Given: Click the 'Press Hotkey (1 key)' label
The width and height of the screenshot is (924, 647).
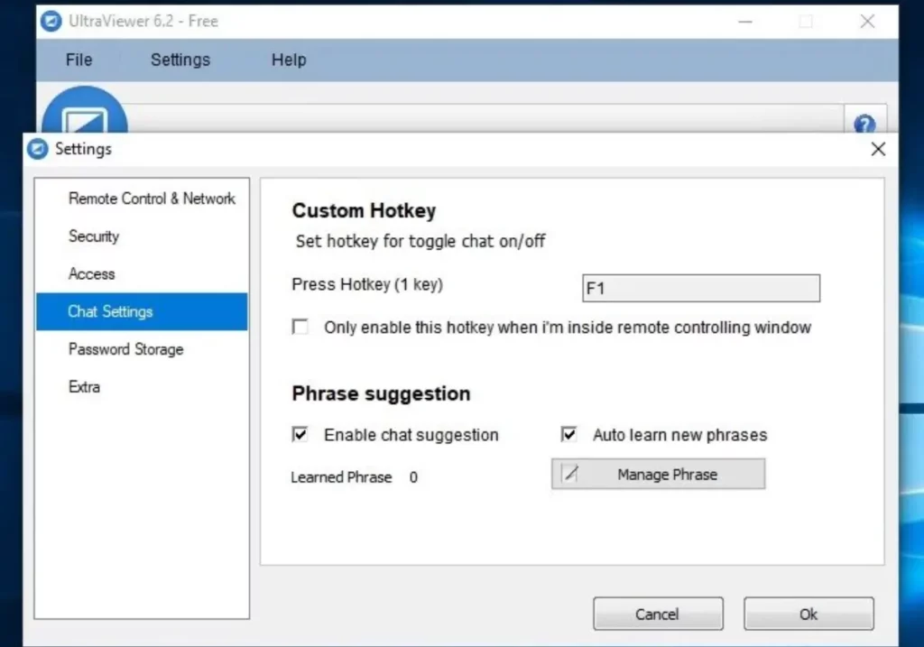Looking at the screenshot, I should 367,284.
